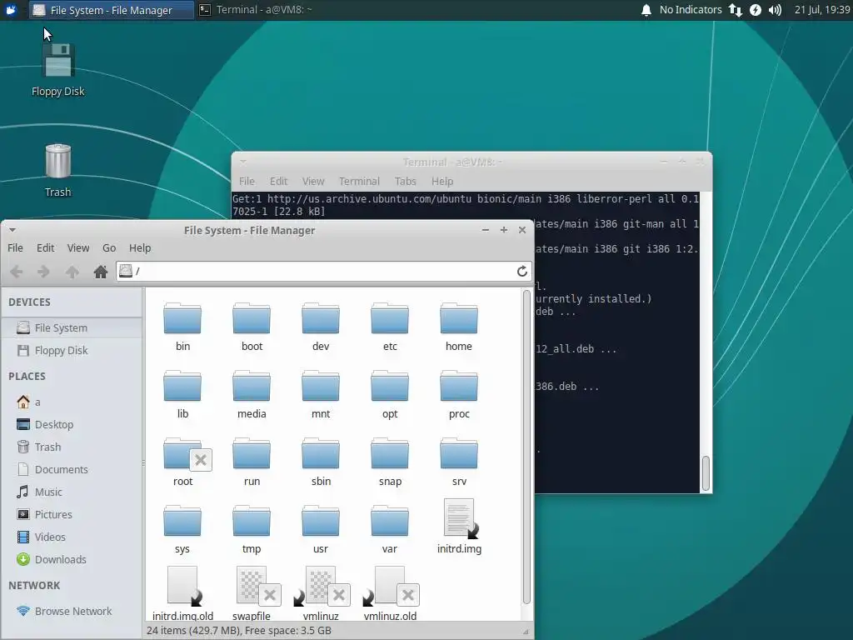Select the tmp folder
853x640 pixels.
tap(252, 529)
